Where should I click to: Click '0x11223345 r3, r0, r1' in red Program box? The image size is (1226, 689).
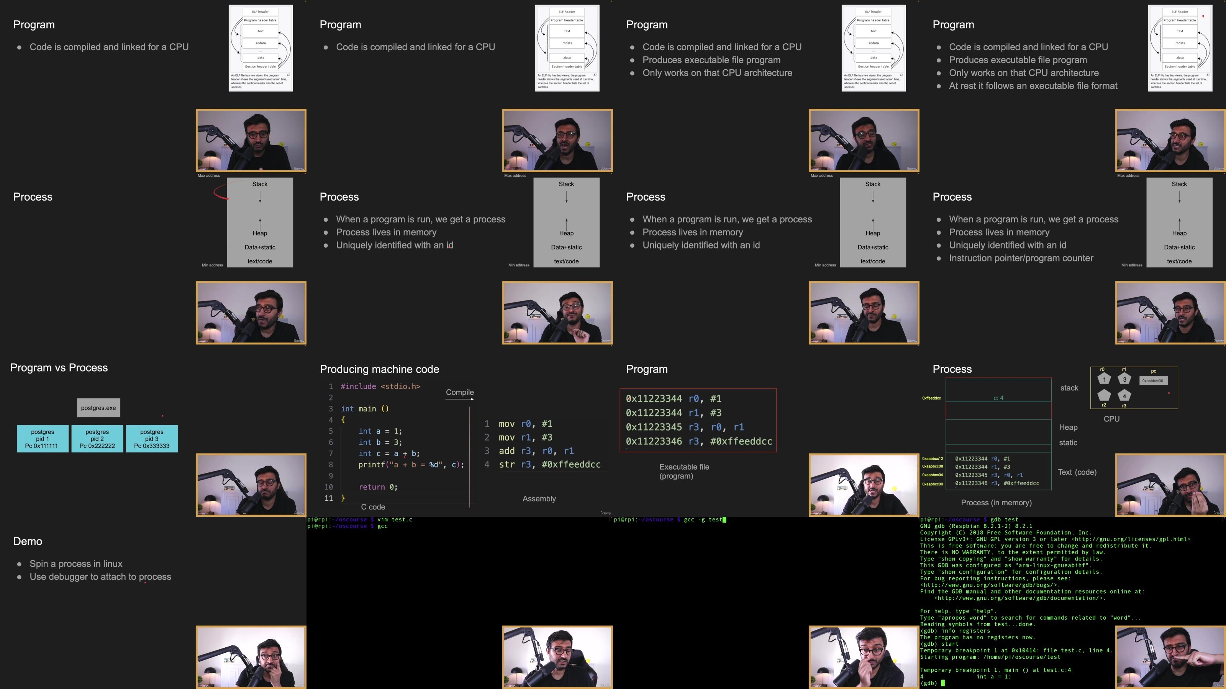[x=684, y=427]
